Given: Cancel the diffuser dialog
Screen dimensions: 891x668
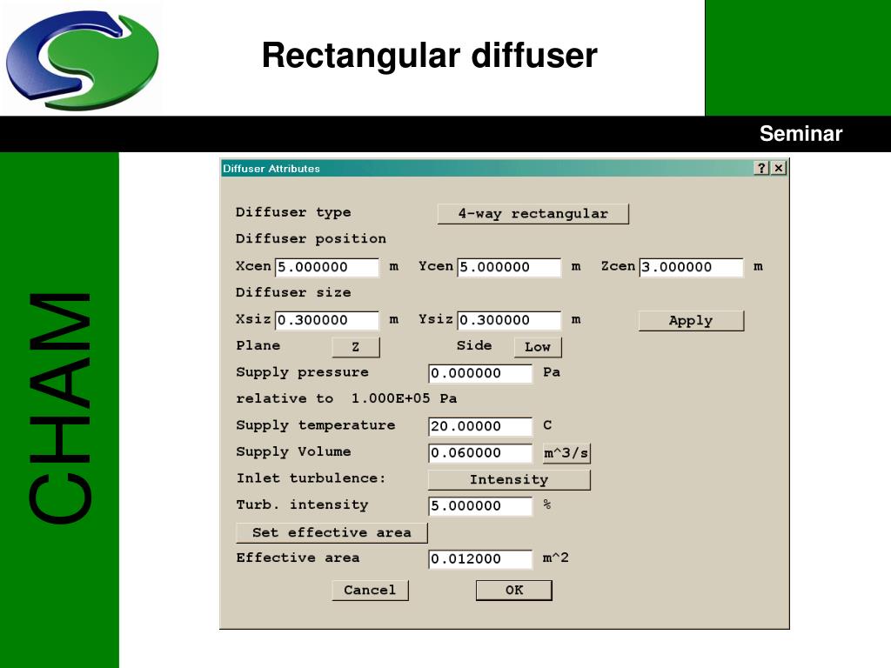Looking at the screenshot, I should 370,591.
